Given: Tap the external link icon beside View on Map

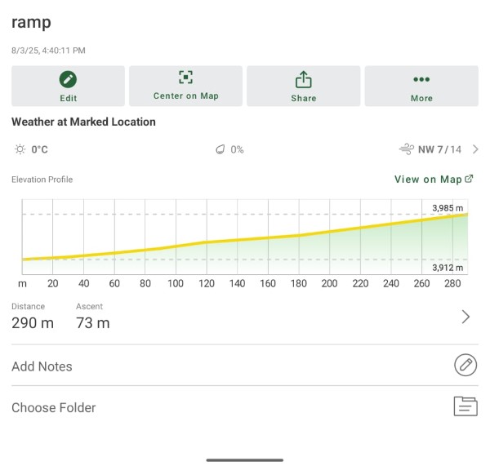Looking at the screenshot, I should click(469, 180).
